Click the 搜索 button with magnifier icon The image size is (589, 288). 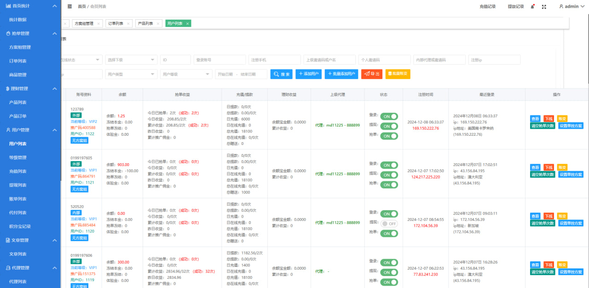tap(281, 74)
